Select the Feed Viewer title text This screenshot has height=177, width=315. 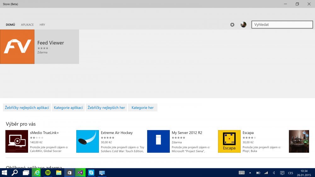pyautogui.click(x=51, y=43)
